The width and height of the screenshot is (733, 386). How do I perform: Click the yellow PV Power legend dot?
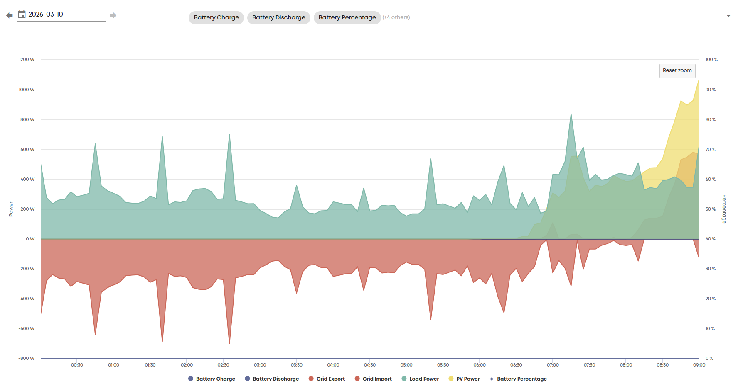point(451,379)
